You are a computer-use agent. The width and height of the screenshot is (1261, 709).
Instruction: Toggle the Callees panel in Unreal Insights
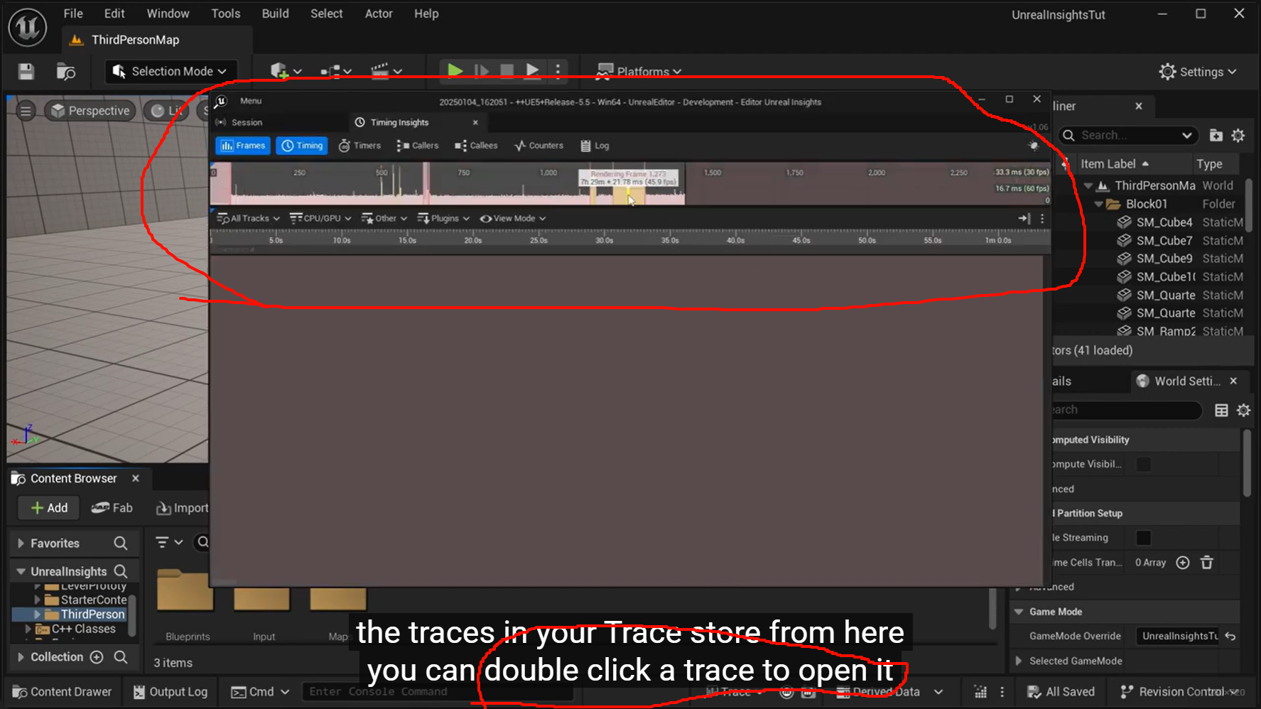click(476, 146)
